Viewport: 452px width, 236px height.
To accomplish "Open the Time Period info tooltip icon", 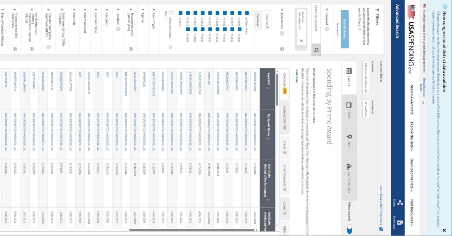I will (x=282, y=33).
